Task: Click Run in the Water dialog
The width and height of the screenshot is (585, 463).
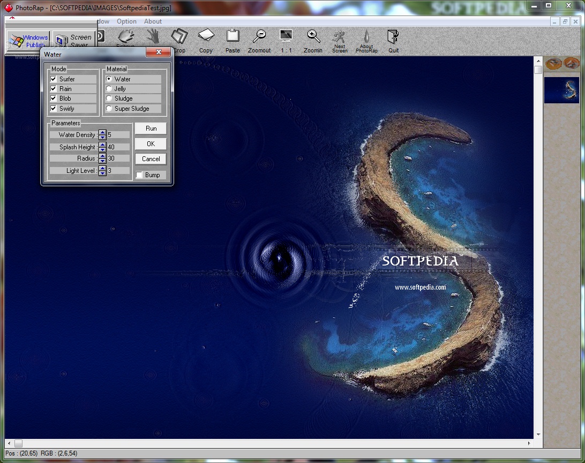Action: [151, 128]
